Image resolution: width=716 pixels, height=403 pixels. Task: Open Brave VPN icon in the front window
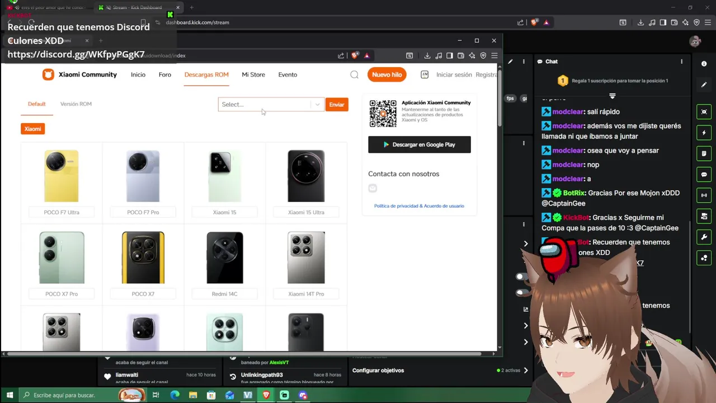483,55
